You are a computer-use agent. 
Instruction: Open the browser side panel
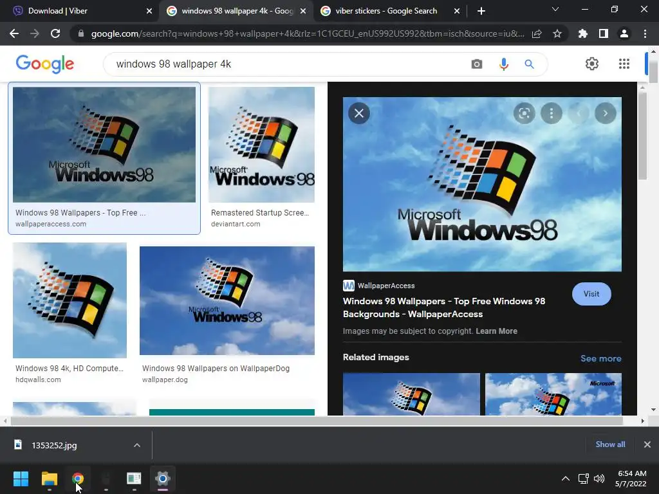coord(604,33)
